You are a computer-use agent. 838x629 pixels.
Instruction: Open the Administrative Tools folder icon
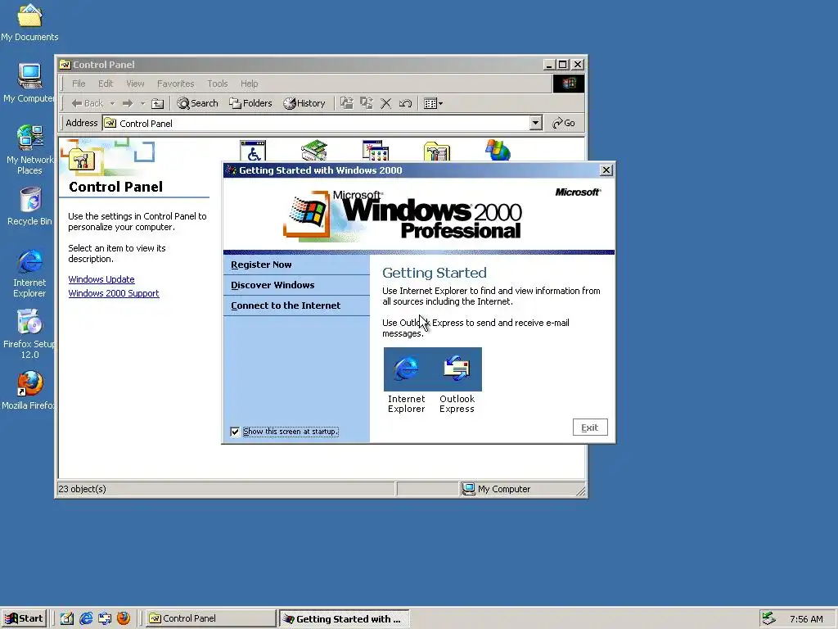click(x=437, y=152)
